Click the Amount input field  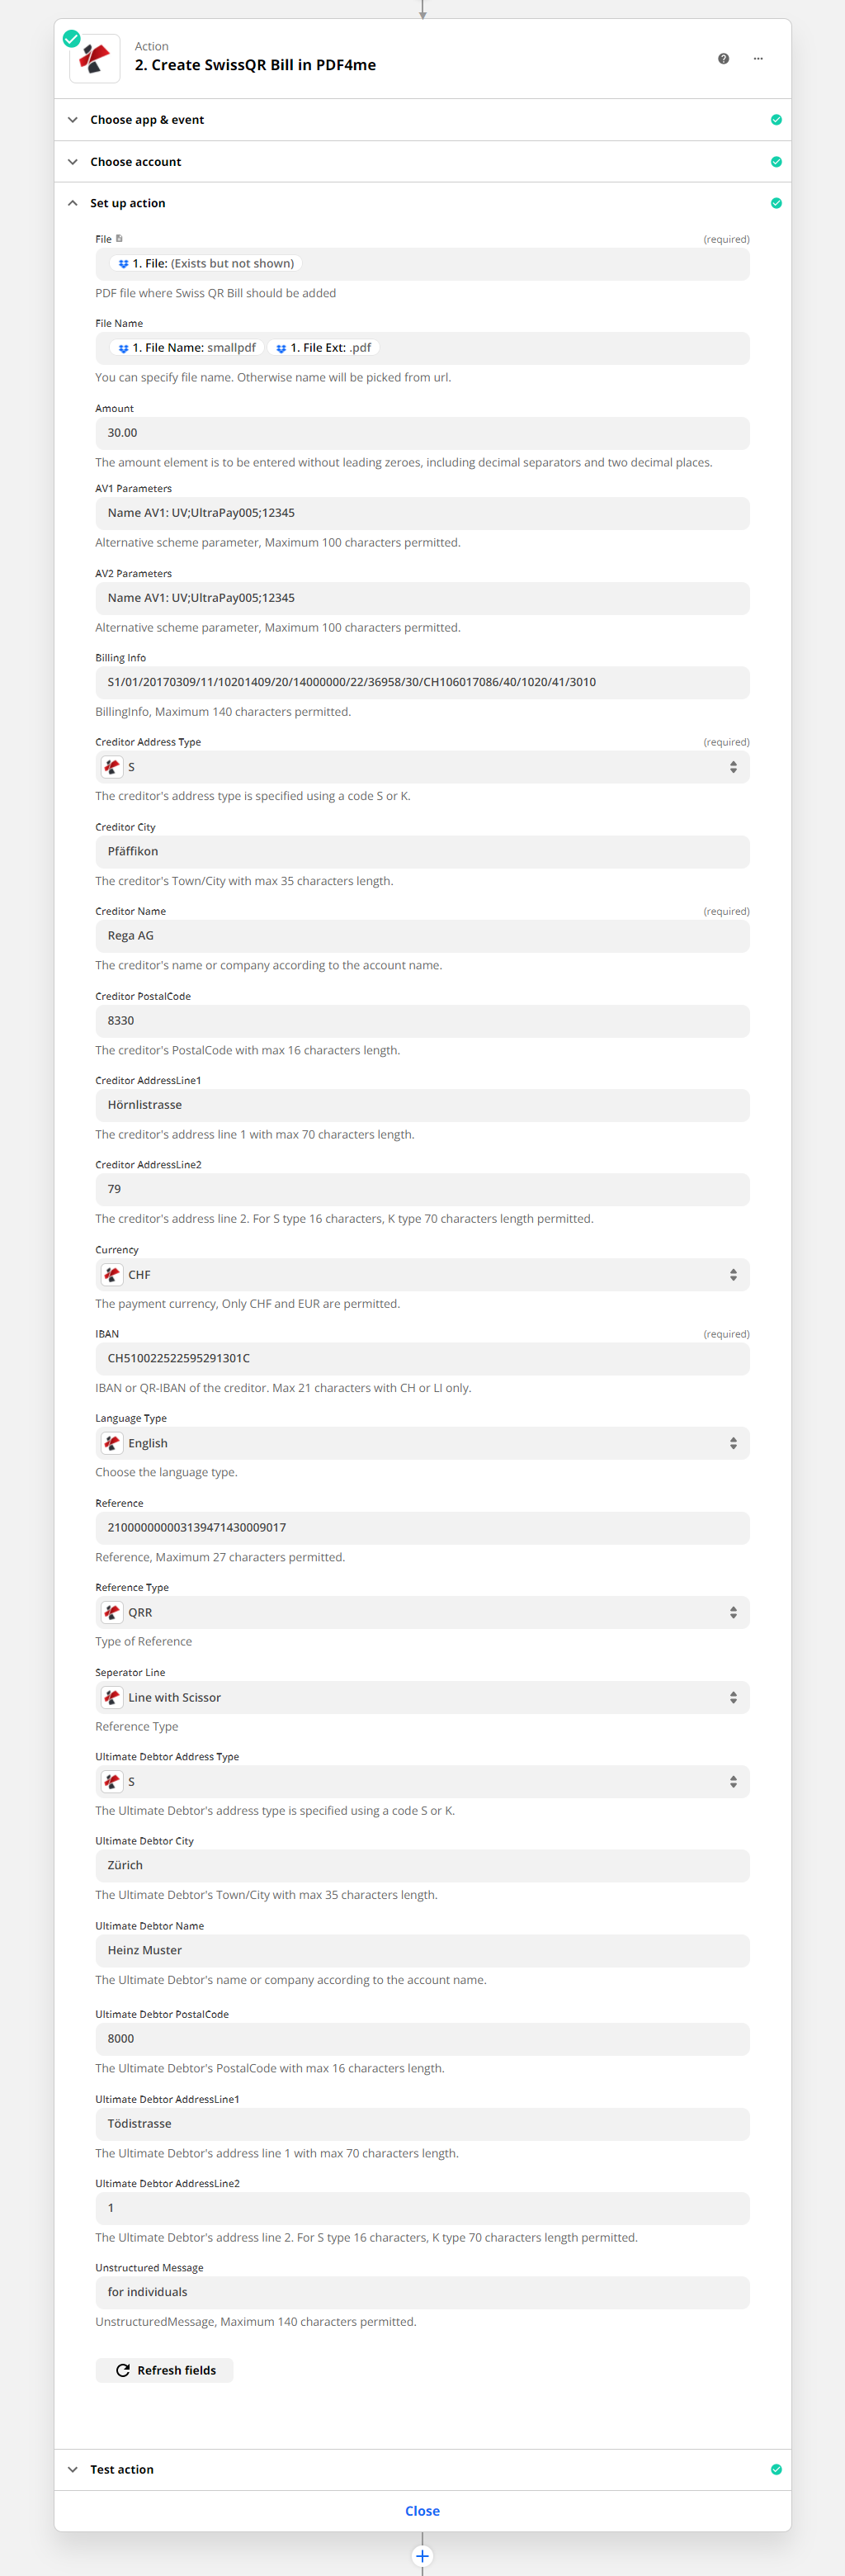click(422, 433)
